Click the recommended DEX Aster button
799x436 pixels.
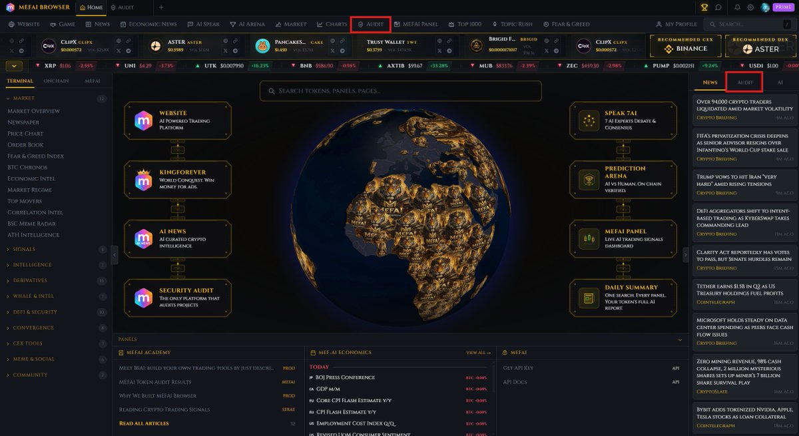pos(761,45)
